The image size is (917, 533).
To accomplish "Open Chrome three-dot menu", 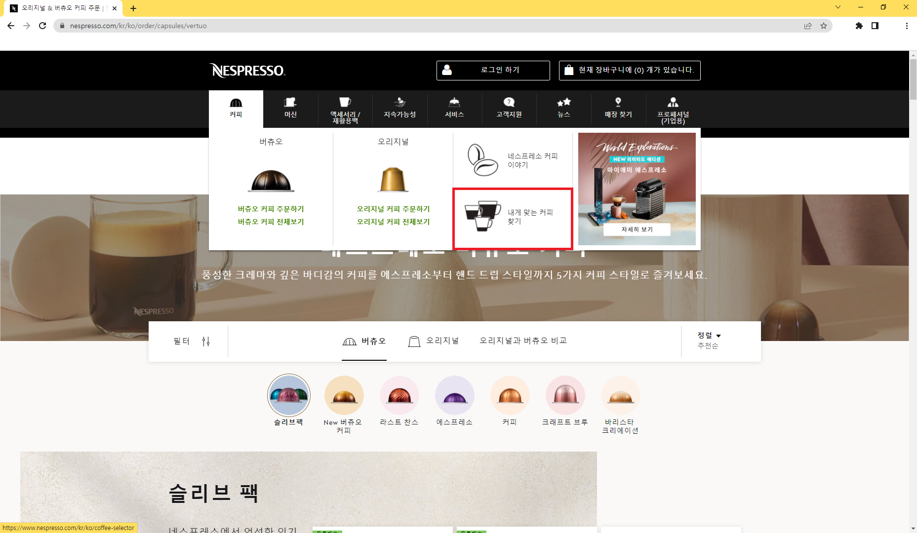I will (x=907, y=26).
